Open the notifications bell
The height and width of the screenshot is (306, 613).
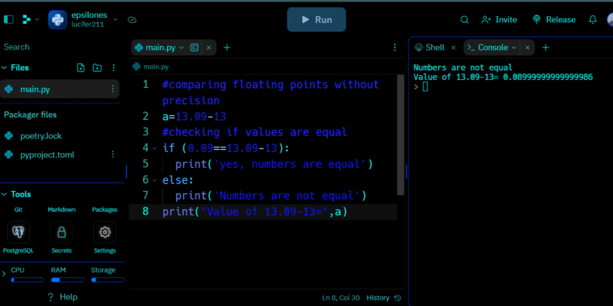pos(593,20)
